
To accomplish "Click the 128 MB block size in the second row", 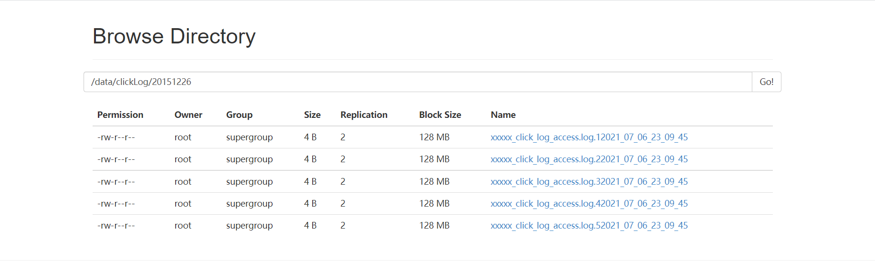I will coord(434,159).
